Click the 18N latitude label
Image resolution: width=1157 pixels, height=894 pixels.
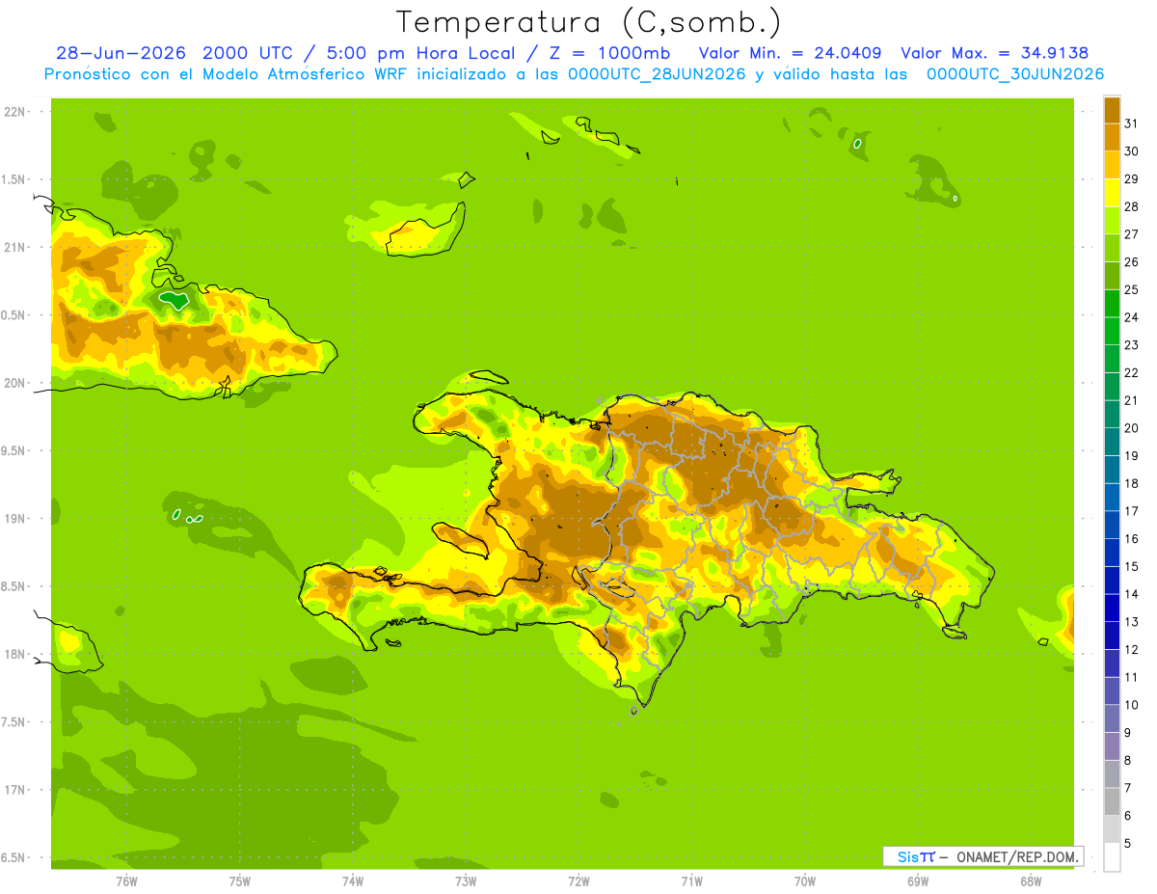(x=15, y=654)
